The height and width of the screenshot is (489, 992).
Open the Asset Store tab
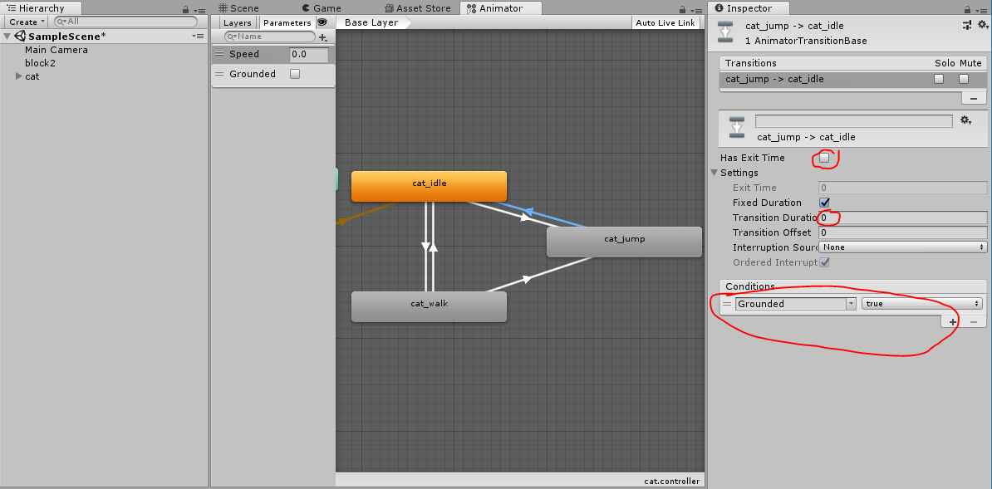(x=418, y=8)
